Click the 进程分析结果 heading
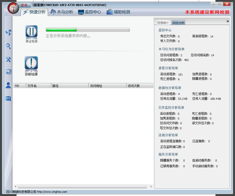The height and width of the screenshot is (196, 235). pyautogui.click(x=168, y=68)
